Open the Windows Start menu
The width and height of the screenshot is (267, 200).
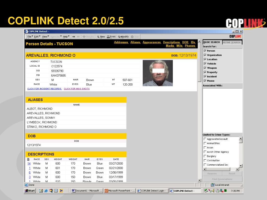click(x=30, y=191)
